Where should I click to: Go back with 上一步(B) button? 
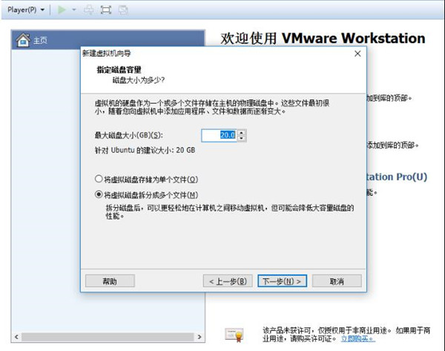tap(228, 281)
